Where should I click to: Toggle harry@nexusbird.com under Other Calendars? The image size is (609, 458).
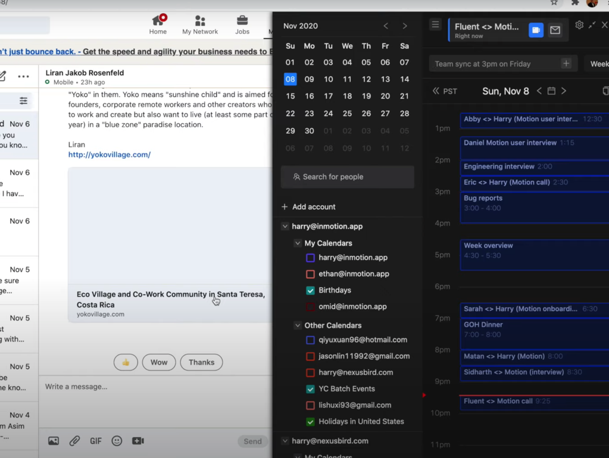(310, 372)
